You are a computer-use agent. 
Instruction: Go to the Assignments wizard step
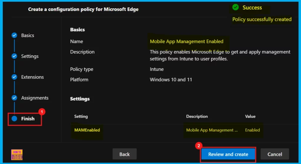click(x=35, y=98)
